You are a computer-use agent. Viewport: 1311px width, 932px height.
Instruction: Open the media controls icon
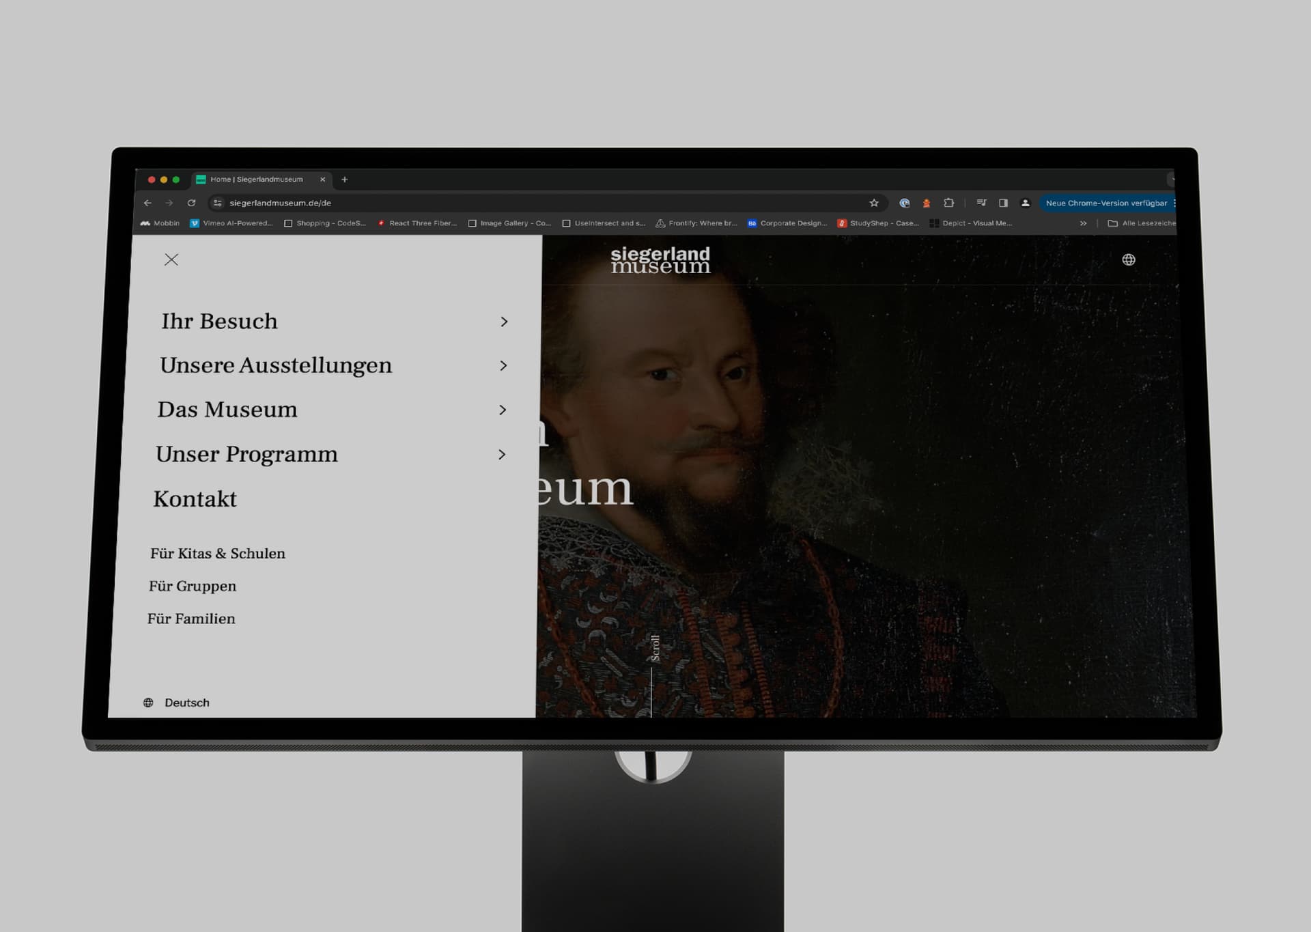point(981,203)
